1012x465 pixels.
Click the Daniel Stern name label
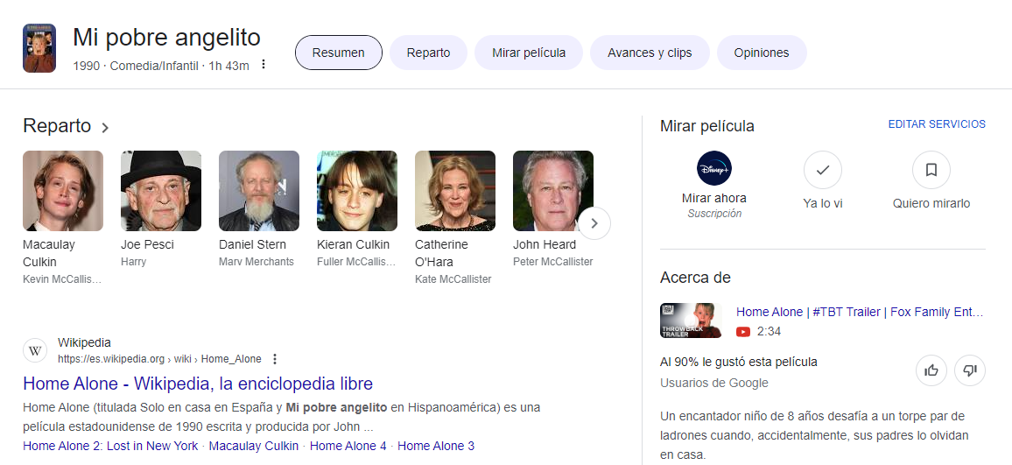point(252,245)
